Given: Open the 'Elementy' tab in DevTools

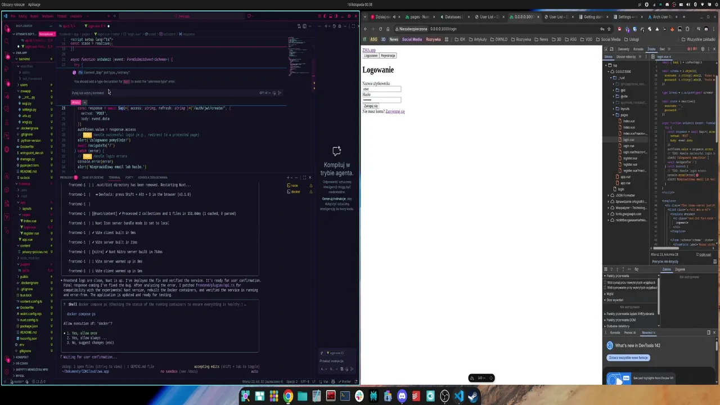Looking at the screenshot, I should pos(623,49).
